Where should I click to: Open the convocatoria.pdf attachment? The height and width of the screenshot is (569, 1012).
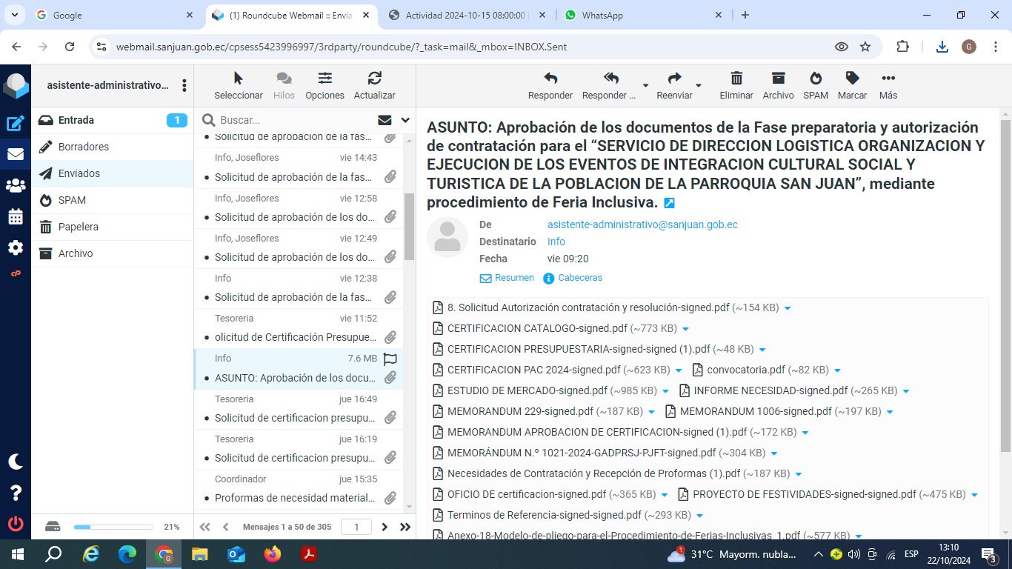tap(745, 370)
